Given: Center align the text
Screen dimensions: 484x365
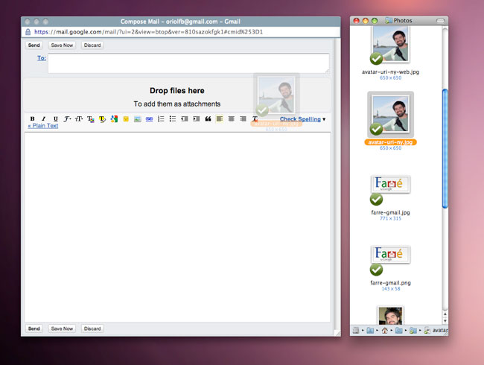Looking at the screenshot, I should pos(231,119).
